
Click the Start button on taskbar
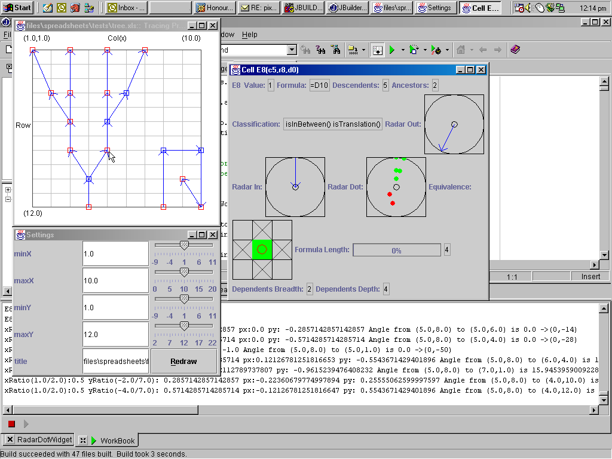17,7
